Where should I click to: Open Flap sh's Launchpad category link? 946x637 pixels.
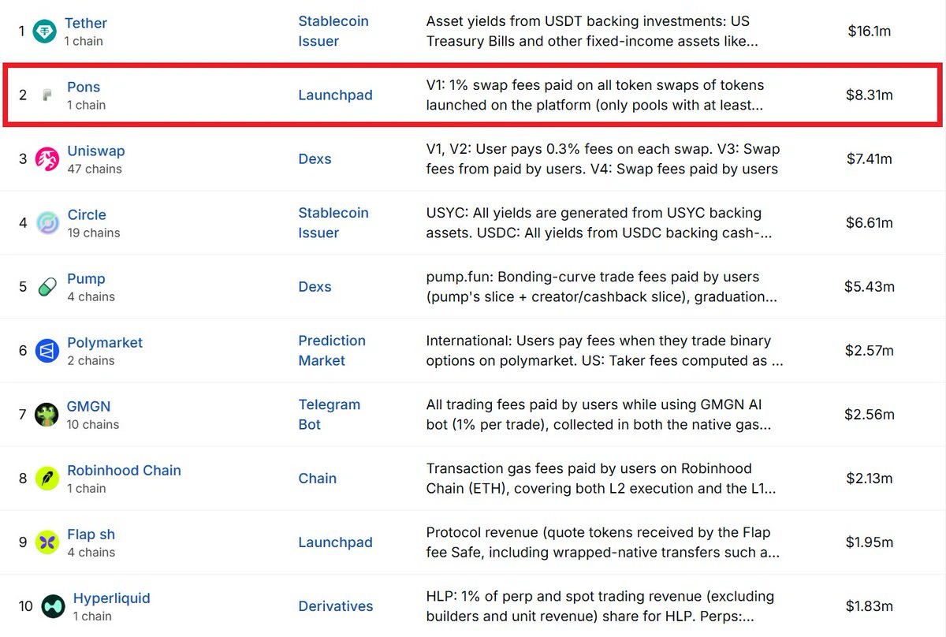(335, 542)
